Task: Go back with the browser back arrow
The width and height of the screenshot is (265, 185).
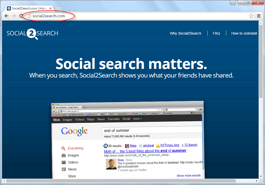Action: point(6,16)
